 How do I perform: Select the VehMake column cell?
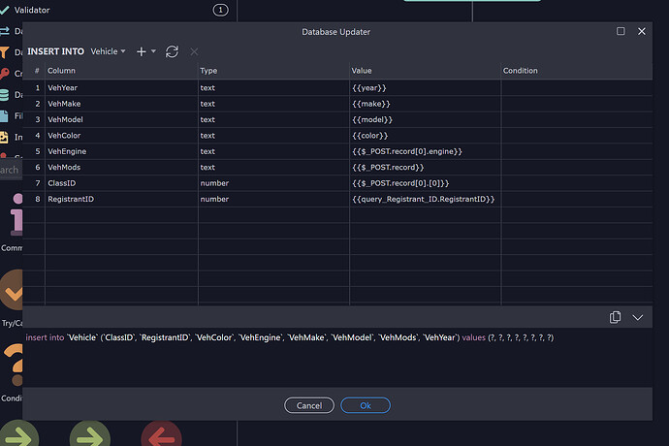[121, 104]
